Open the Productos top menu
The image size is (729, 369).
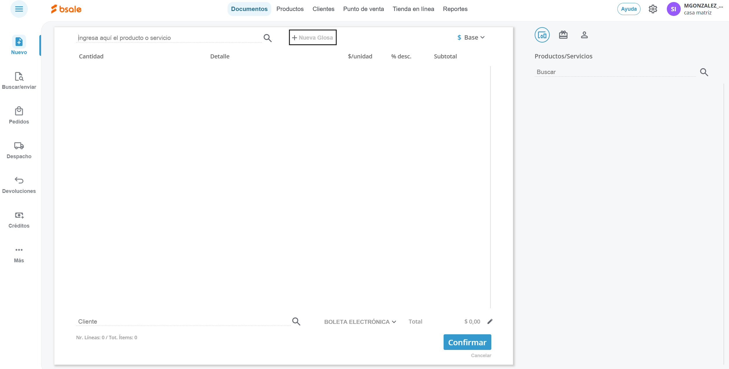(x=290, y=9)
